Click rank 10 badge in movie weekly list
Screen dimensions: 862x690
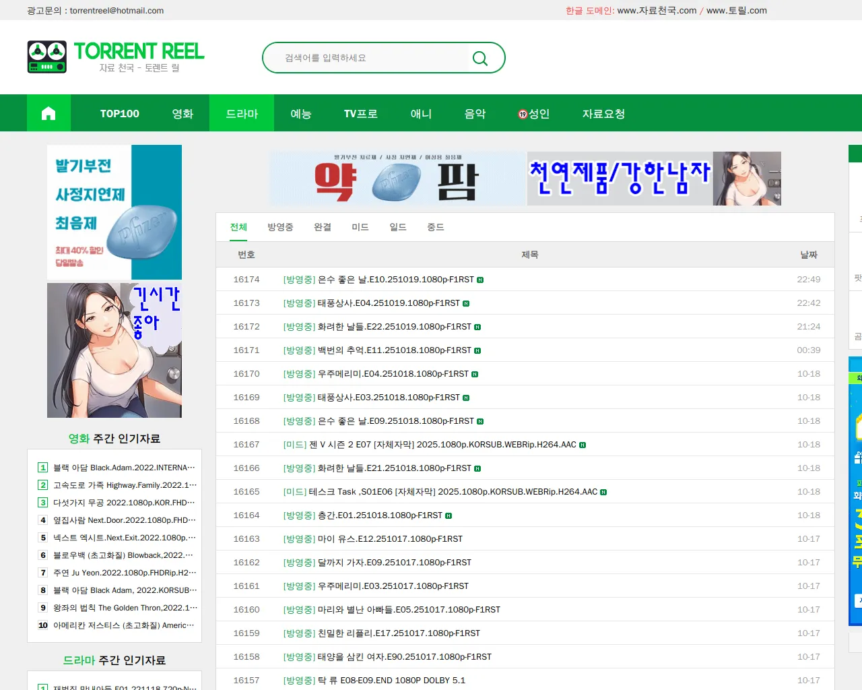pyautogui.click(x=43, y=625)
